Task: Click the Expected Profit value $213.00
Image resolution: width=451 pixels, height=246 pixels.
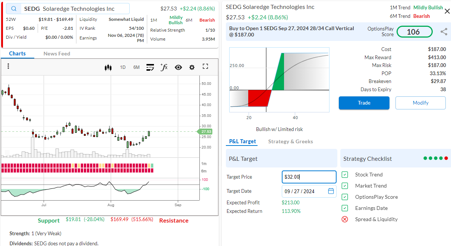Action: coord(291,202)
